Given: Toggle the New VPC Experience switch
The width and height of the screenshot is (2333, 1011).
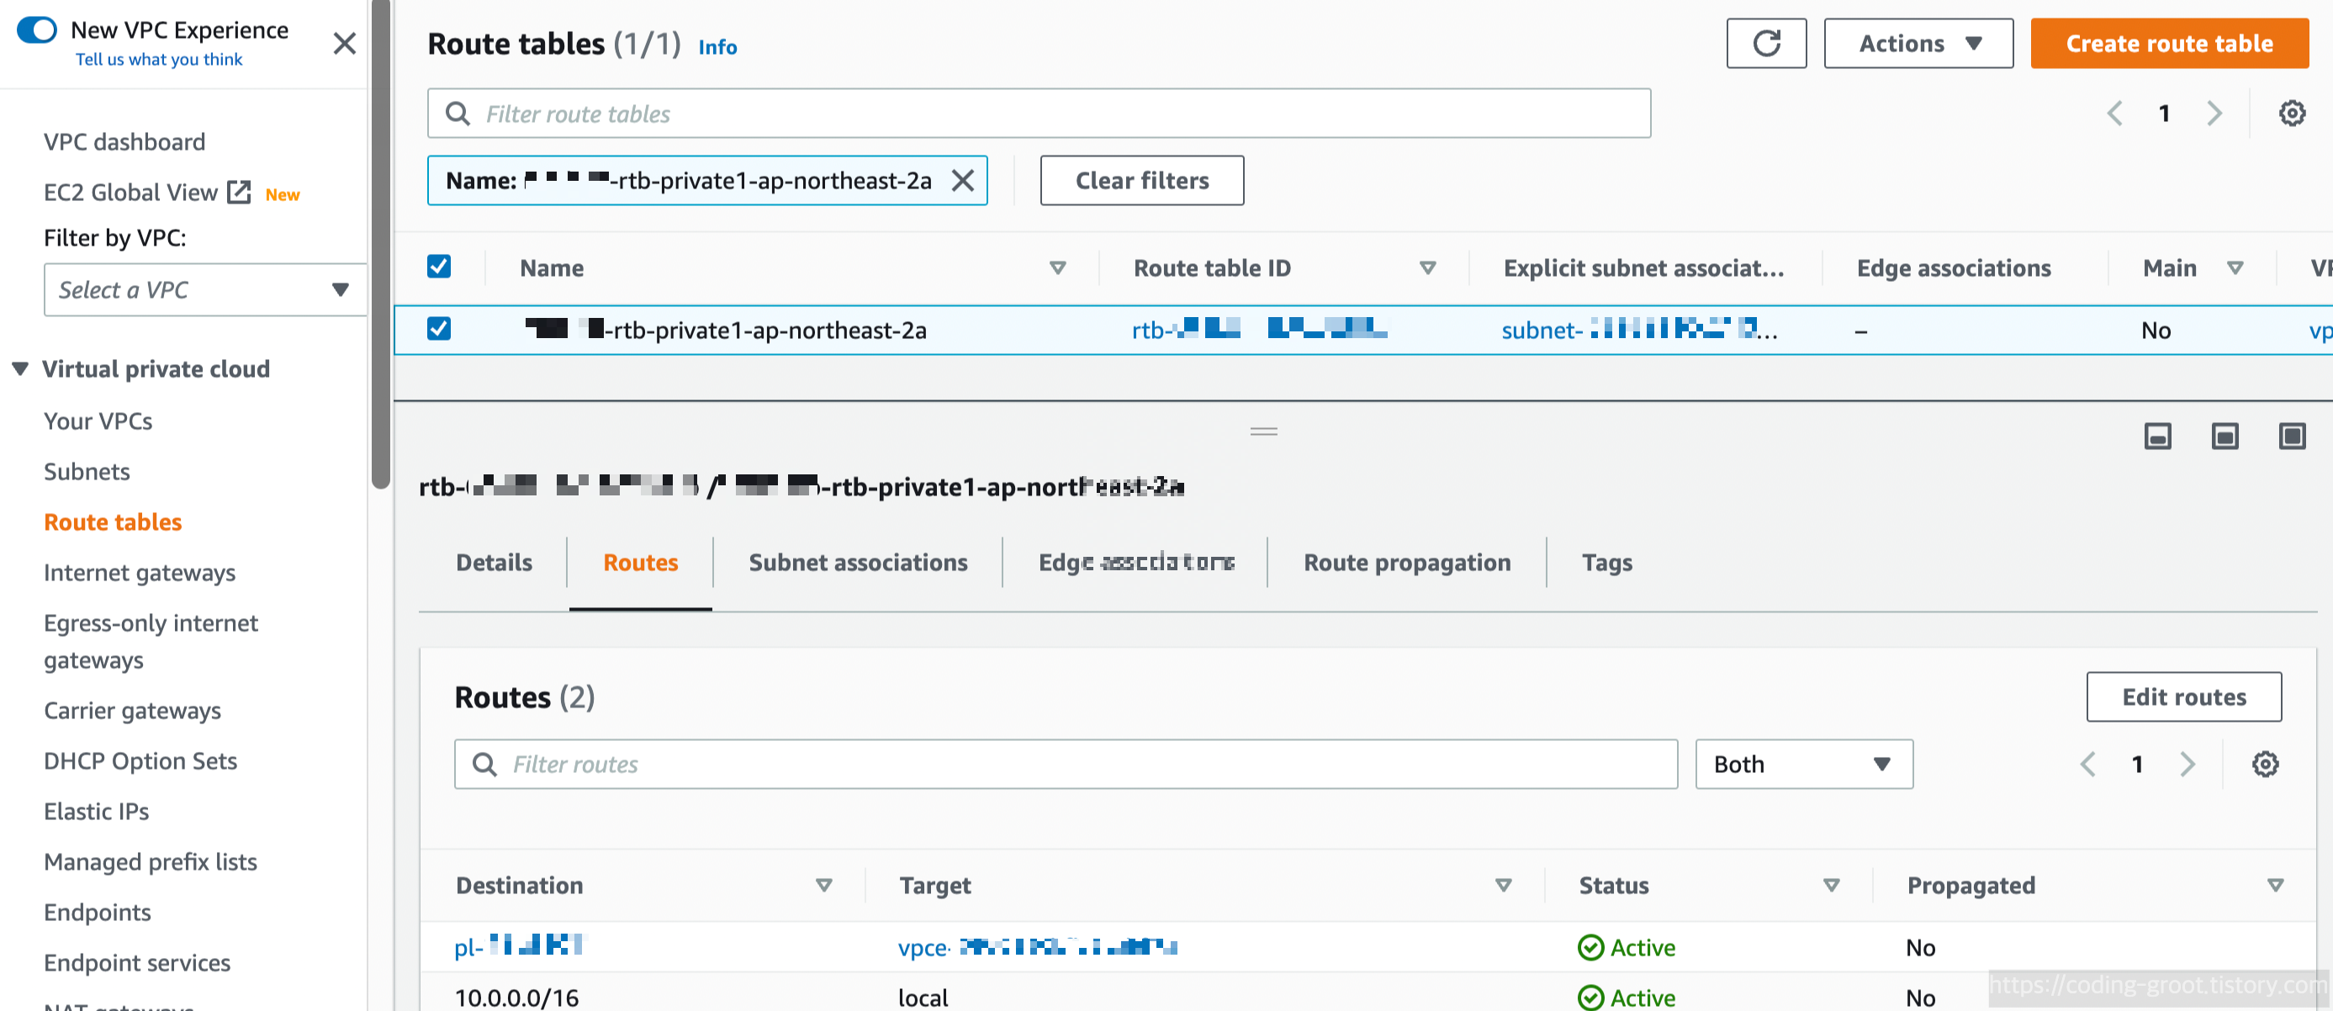Looking at the screenshot, I should [37, 30].
